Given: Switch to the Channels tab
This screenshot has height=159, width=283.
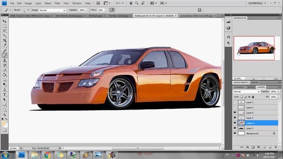Looking at the screenshot, I should 239,87.
